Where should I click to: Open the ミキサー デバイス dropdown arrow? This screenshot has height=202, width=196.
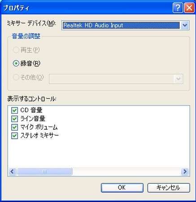click(x=185, y=25)
